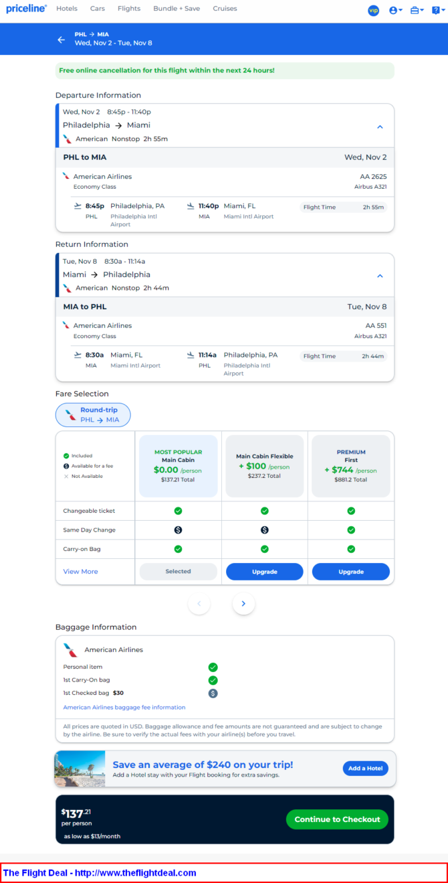Upgrade to Premium First
Screen dimensions: 448x883
351,572
